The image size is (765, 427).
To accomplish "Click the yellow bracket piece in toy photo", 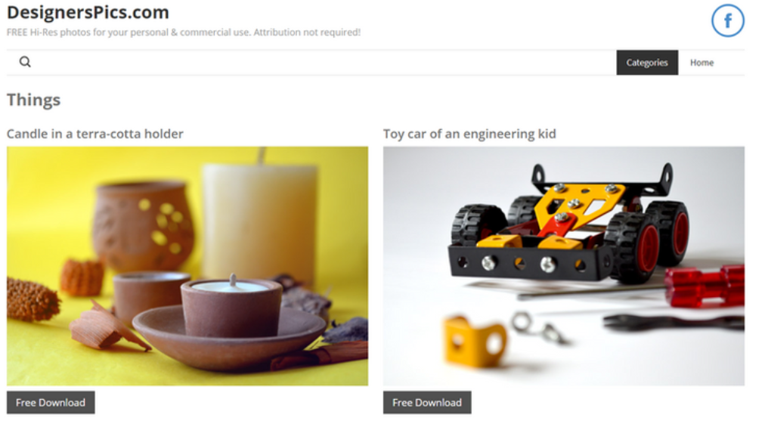I will pyautogui.click(x=475, y=340).
